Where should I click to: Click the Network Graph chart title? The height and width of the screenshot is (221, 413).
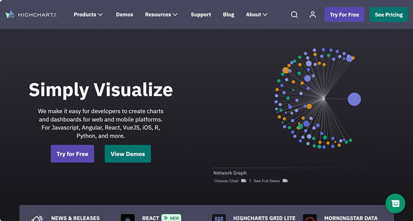(230, 173)
